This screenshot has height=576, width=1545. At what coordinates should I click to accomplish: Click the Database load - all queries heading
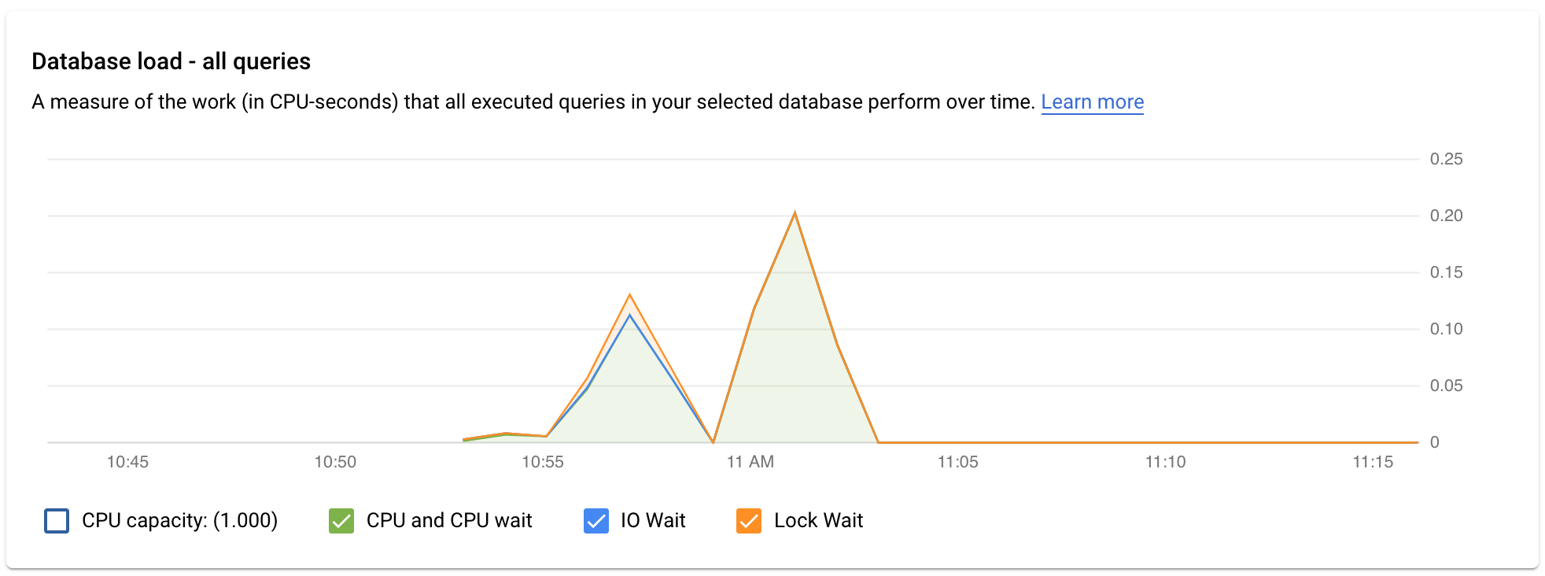(171, 61)
